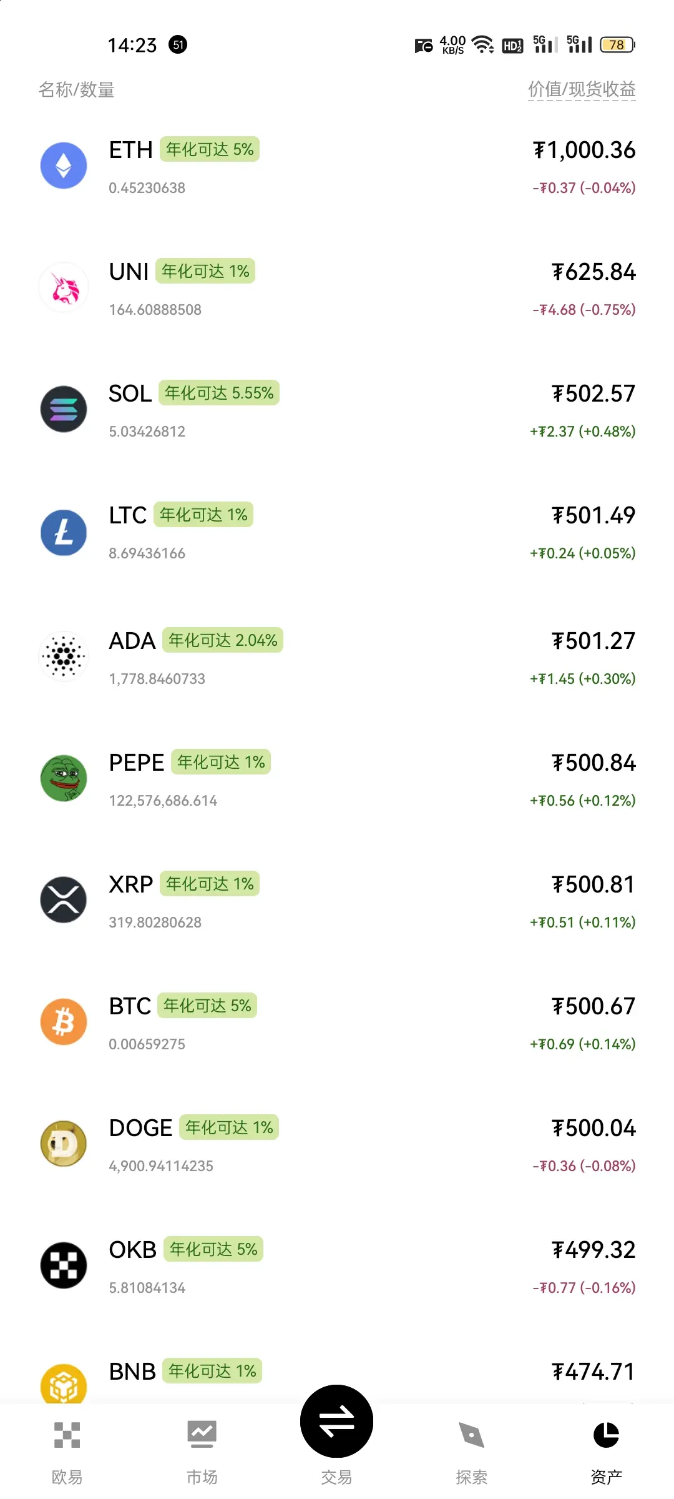Tap ADA 年化可达 2.04% badge
Screen dimensions: 674x1499
pyautogui.click(x=223, y=640)
